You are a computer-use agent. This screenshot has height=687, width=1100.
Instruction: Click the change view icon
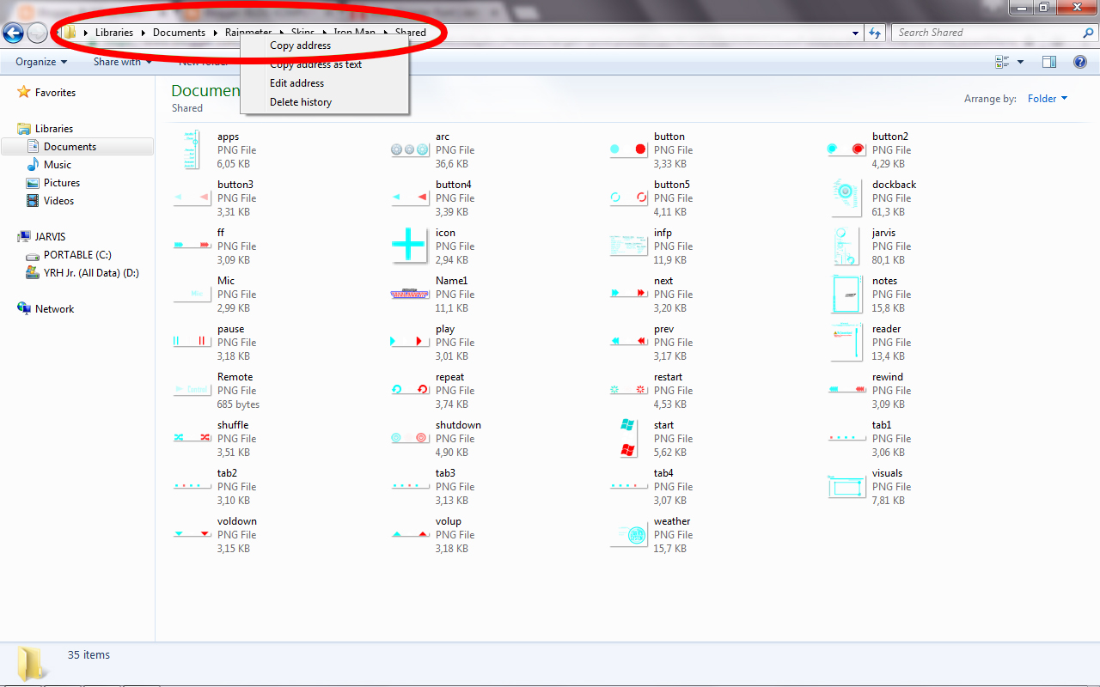tap(1002, 62)
